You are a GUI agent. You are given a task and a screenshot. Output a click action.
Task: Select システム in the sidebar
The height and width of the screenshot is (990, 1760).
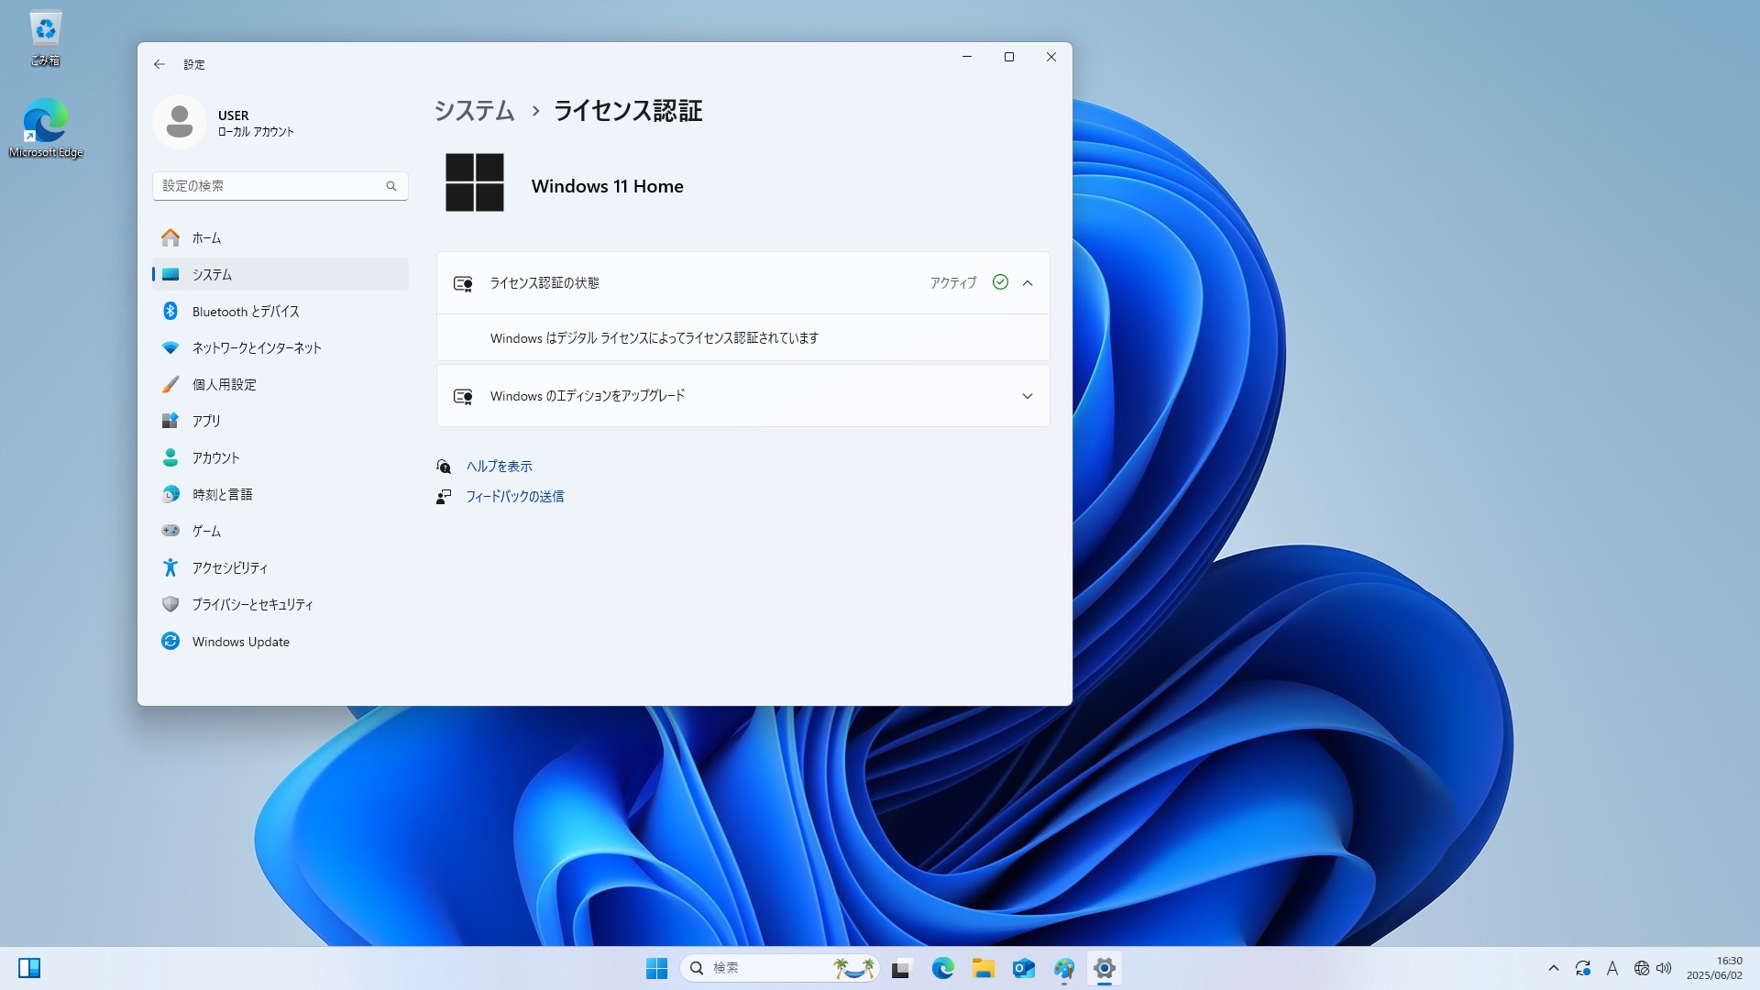pyautogui.click(x=280, y=274)
